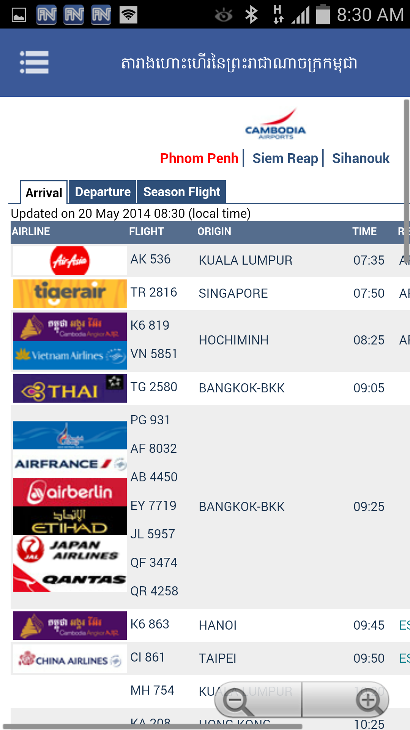Choose the Sihanouk airport link

pyautogui.click(x=361, y=158)
